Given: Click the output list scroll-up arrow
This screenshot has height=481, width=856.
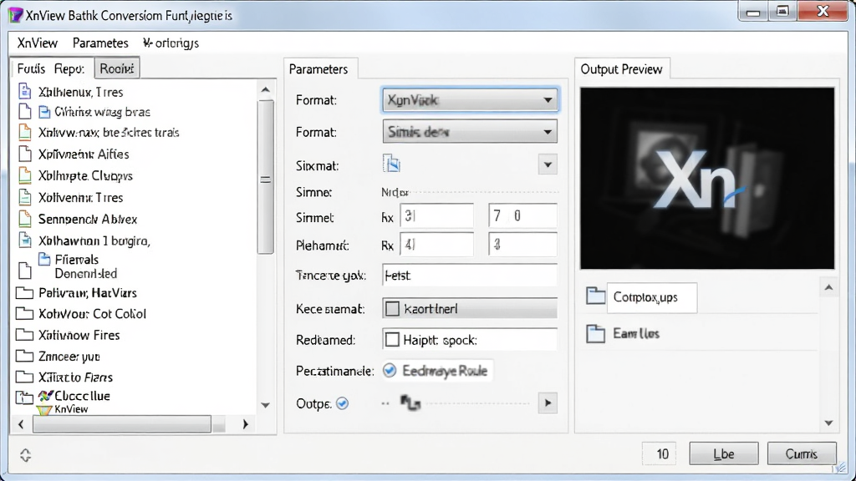Looking at the screenshot, I should click(x=828, y=287).
